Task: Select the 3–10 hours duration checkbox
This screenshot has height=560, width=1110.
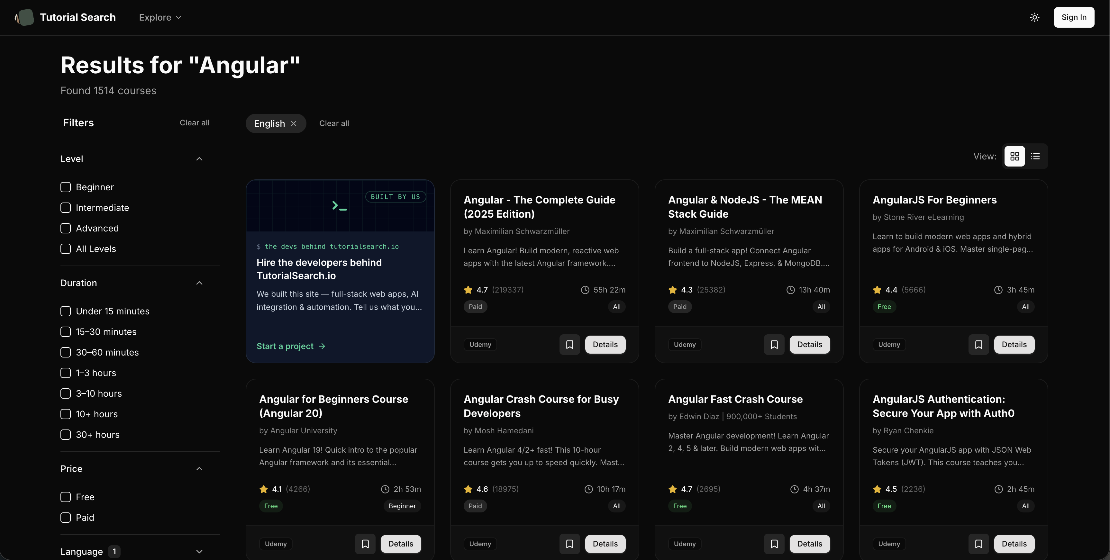Action: pos(66,394)
